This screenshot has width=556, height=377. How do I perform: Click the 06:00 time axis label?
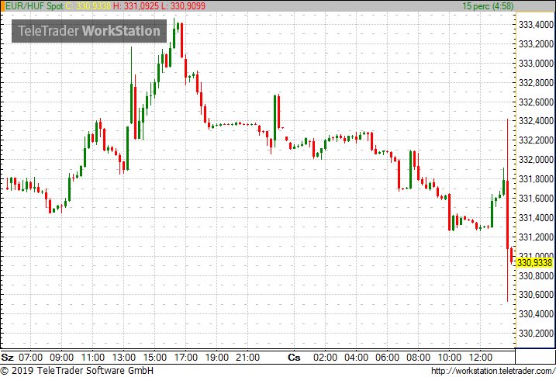tap(387, 357)
